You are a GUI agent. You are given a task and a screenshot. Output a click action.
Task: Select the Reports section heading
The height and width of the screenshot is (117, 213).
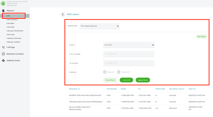[x=10, y=11]
